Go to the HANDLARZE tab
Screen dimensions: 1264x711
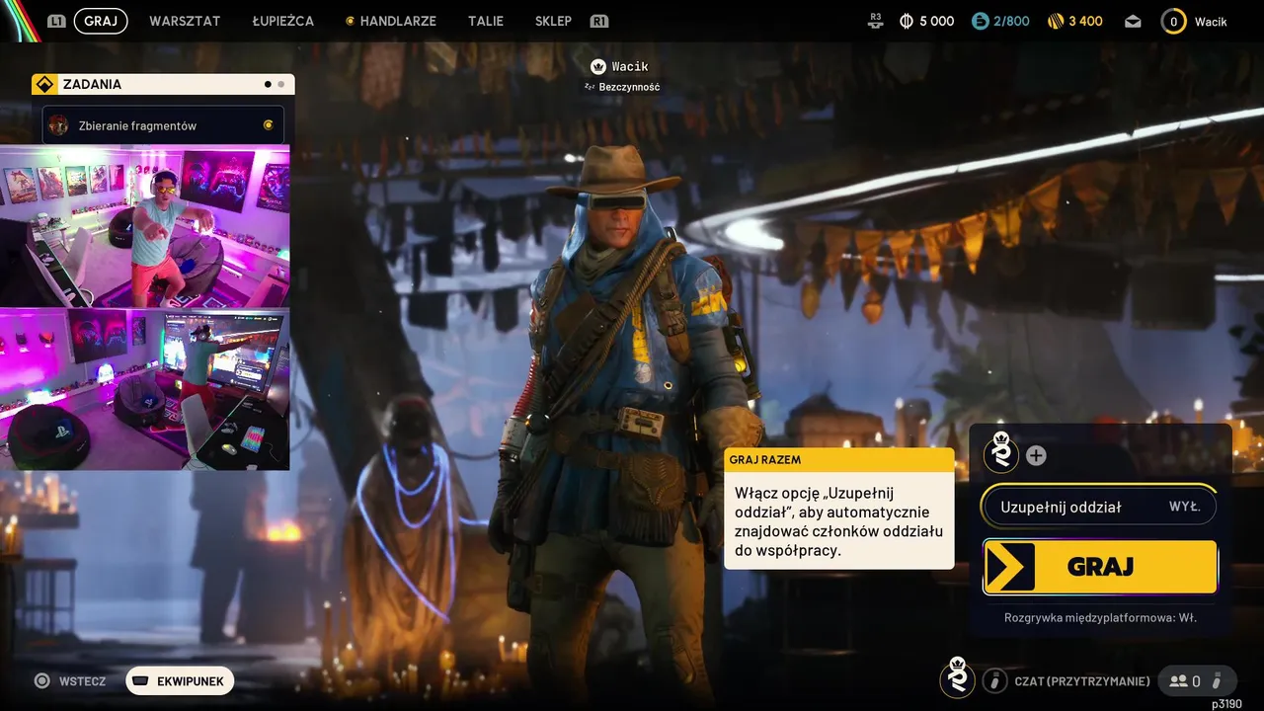coord(398,21)
